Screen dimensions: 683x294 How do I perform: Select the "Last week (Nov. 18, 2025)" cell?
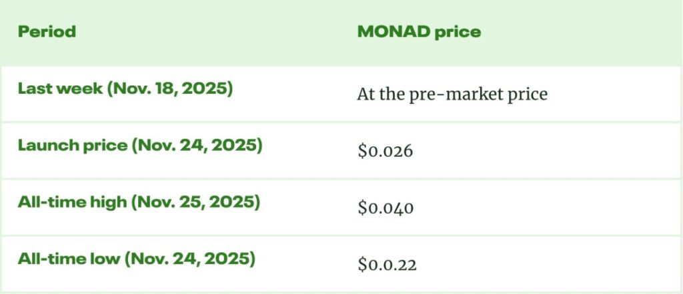125,88
